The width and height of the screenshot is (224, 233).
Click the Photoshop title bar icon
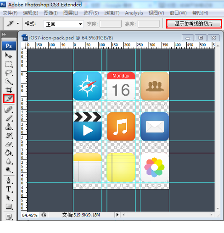click(3, 5)
